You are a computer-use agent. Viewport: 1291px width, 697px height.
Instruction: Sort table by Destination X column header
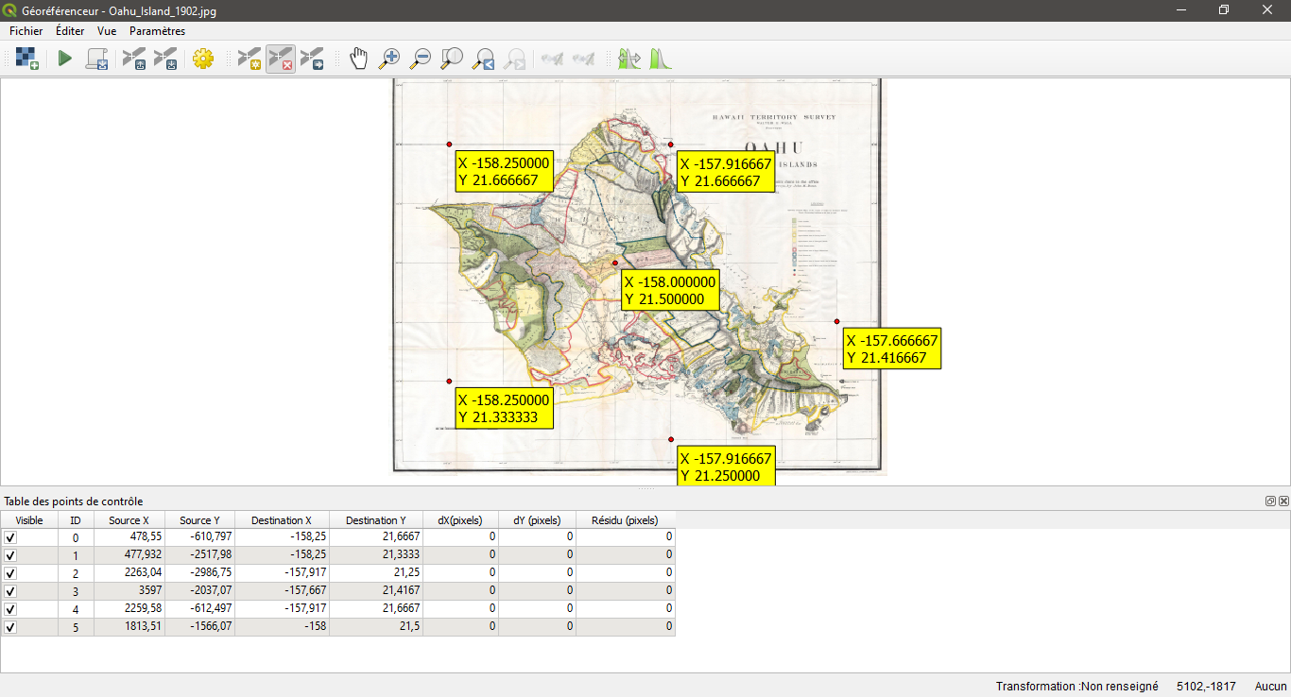pos(282,520)
